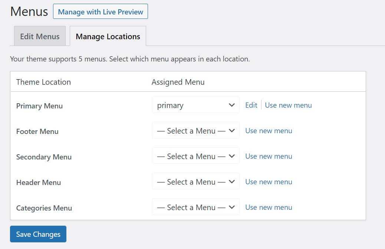Screen dimensions: 385x249
Task: Switch to the Edit Menus tab
Action: click(40, 36)
